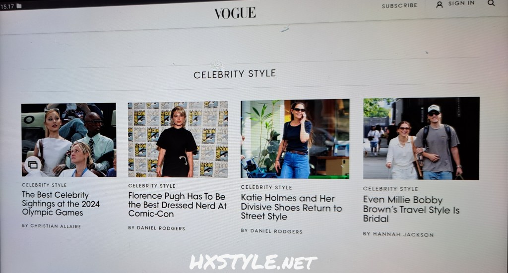508x273 pixels.
Task: Click the folder icon in status bar
Action: (x=19, y=6)
